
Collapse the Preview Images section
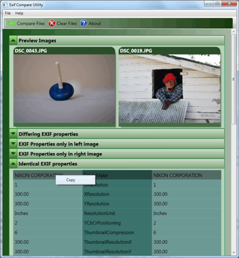coord(13,41)
